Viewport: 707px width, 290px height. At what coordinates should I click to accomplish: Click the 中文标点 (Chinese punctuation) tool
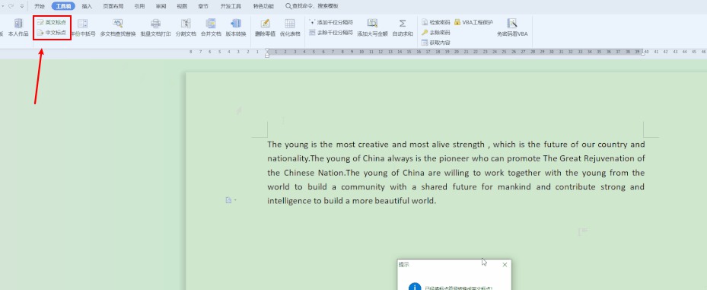coord(52,33)
